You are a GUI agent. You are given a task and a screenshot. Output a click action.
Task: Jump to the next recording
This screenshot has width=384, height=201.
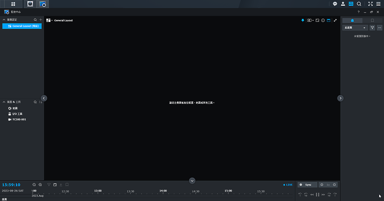click(x=335, y=195)
